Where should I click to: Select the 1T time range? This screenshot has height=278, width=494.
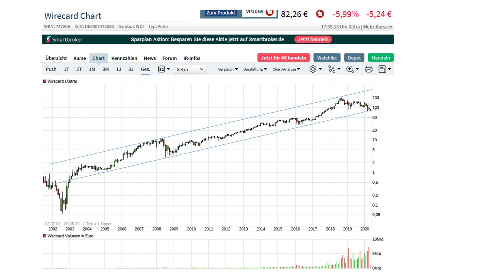tap(66, 69)
